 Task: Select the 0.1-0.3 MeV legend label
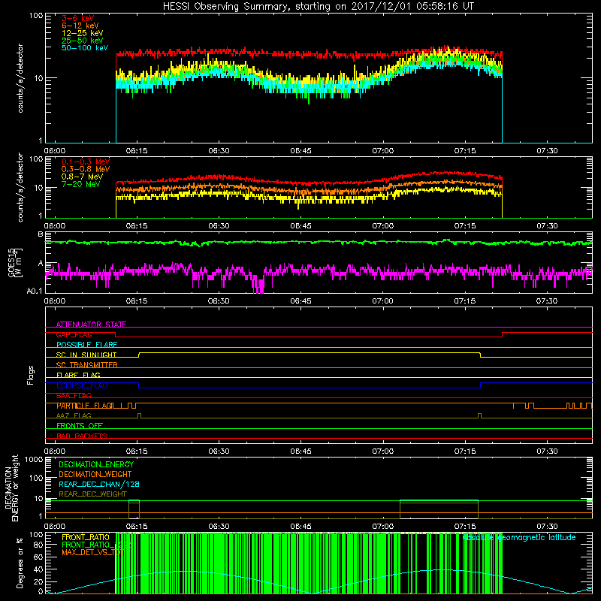tap(86, 162)
